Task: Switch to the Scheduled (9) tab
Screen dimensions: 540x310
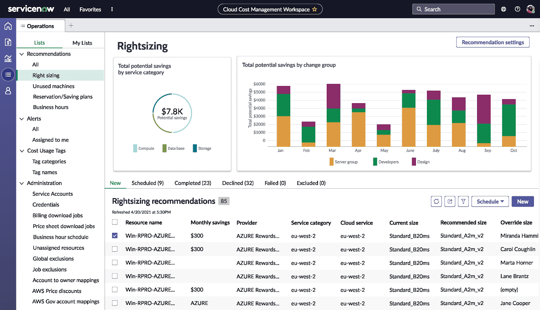Action: coord(147,183)
